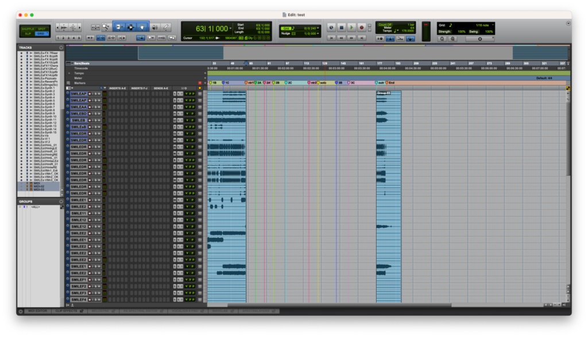
Task: Click the Inserts F-J column header
Action: pos(139,88)
